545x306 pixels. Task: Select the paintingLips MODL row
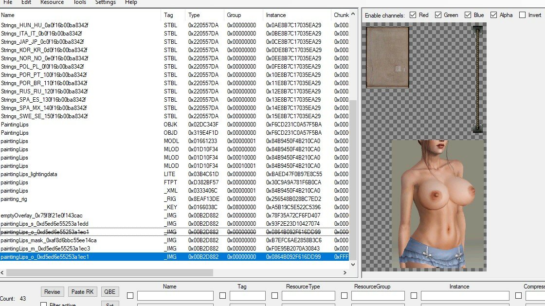[175, 141]
